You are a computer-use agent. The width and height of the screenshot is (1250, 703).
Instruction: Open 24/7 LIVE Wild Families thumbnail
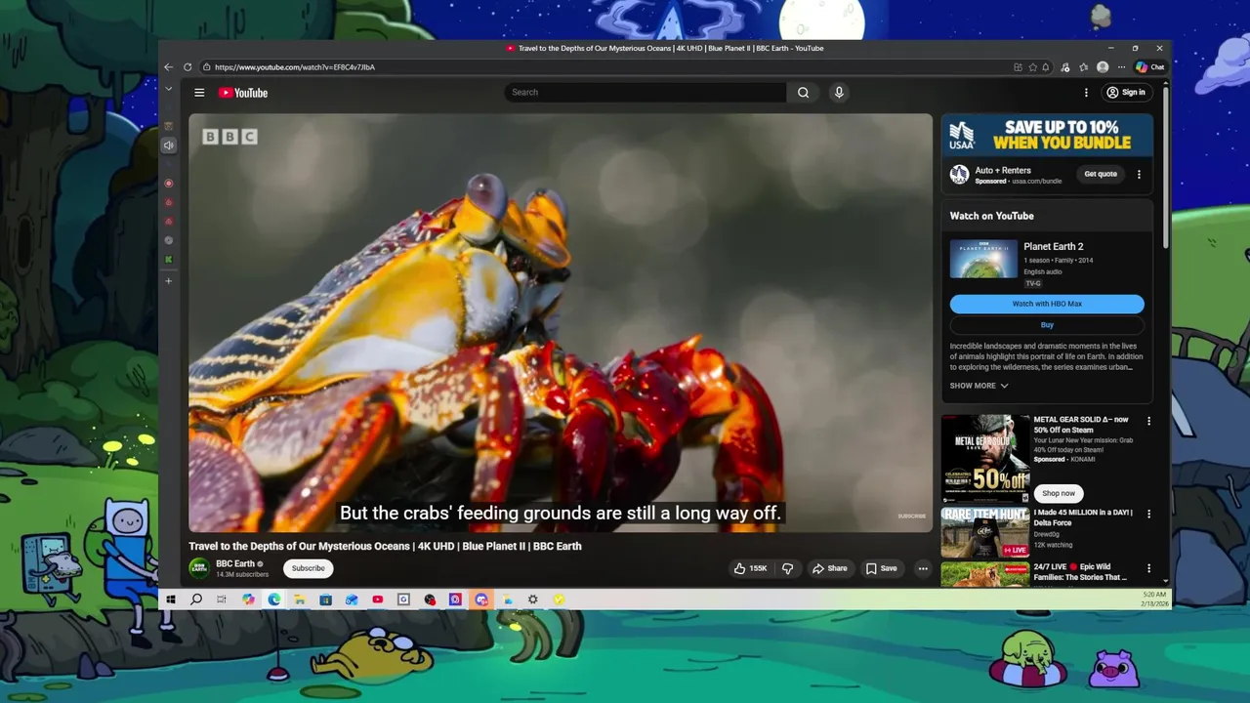[x=984, y=574]
